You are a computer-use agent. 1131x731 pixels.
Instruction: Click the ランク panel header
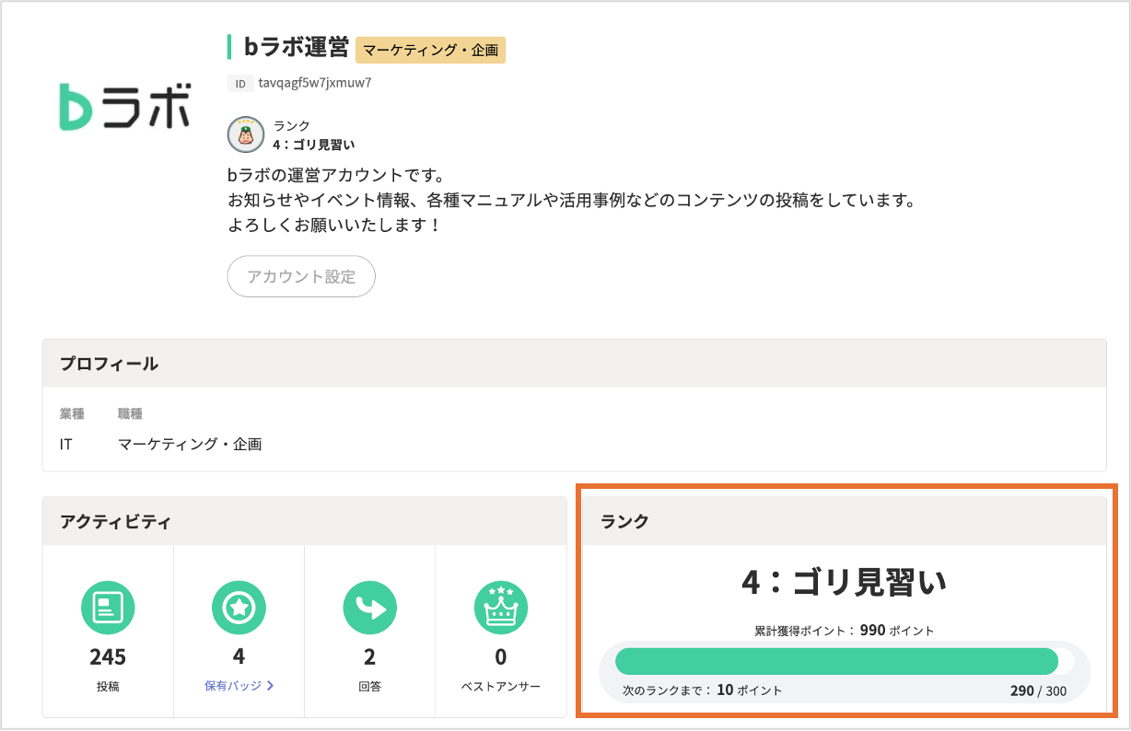(624, 521)
